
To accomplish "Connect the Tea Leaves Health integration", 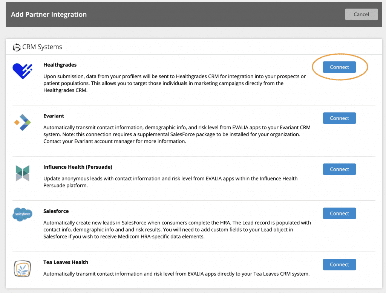I will point(339,264).
